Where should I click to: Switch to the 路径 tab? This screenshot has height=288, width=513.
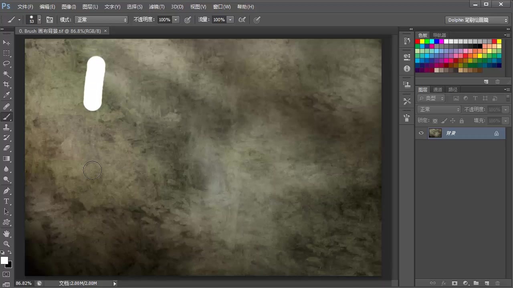click(x=453, y=90)
